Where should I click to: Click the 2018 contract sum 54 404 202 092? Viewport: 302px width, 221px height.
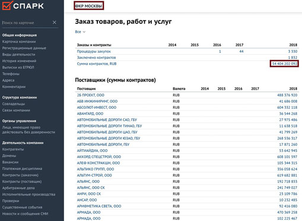285,64
